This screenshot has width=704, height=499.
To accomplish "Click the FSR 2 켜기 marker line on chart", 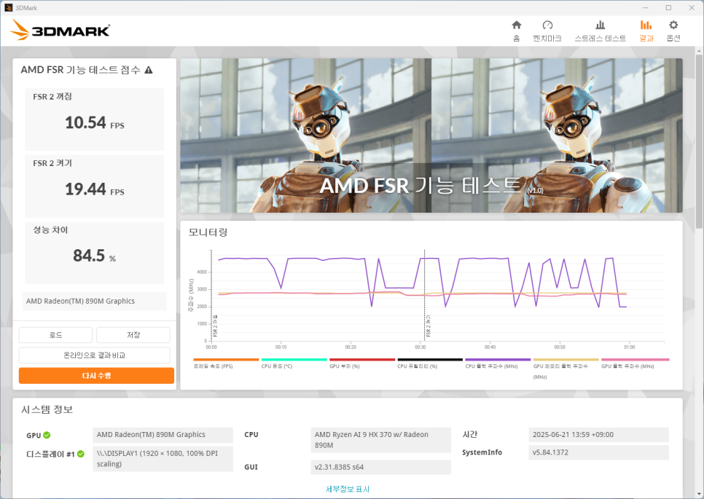I will coord(425,296).
